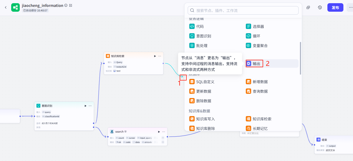This screenshot has width=353, height=161.
Task: Click the node panel vertical scrollbar
Action: (x=300, y=58)
